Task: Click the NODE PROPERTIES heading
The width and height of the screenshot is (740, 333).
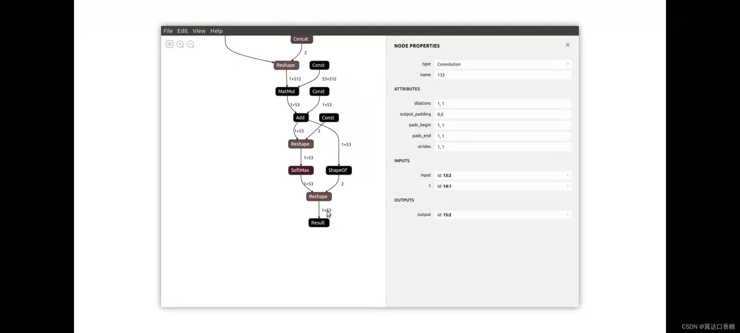Action: point(417,46)
